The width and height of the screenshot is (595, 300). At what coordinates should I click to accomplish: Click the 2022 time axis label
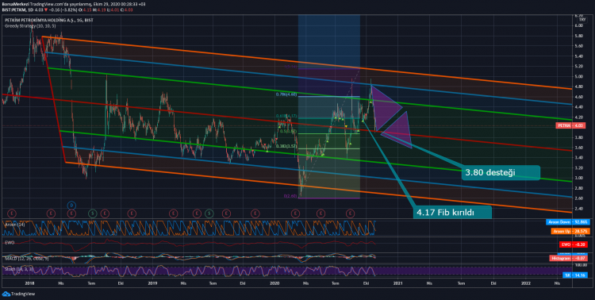tap(526, 283)
